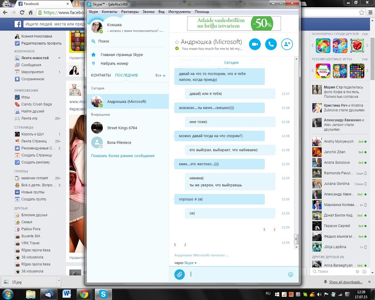Open the Разговоры menu
Viewport: 375px width, 300px height.
point(130,12)
